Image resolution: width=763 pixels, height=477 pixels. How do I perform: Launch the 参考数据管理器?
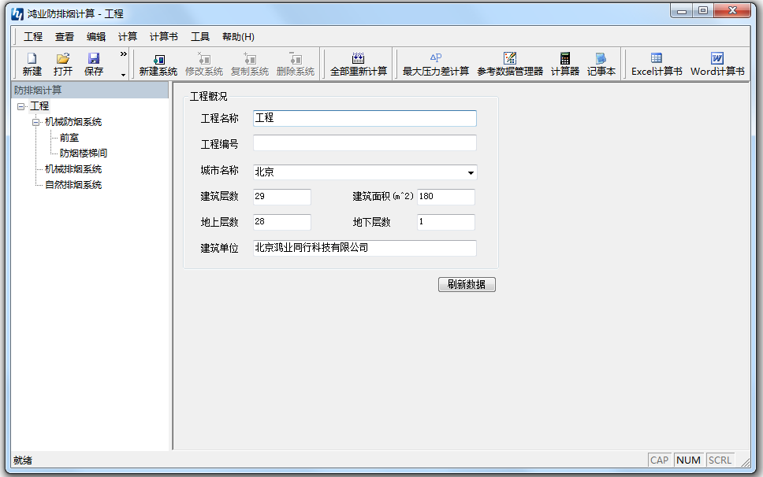pyautogui.click(x=509, y=63)
